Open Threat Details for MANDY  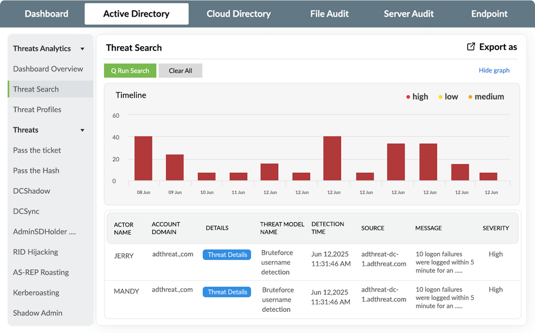click(x=227, y=292)
